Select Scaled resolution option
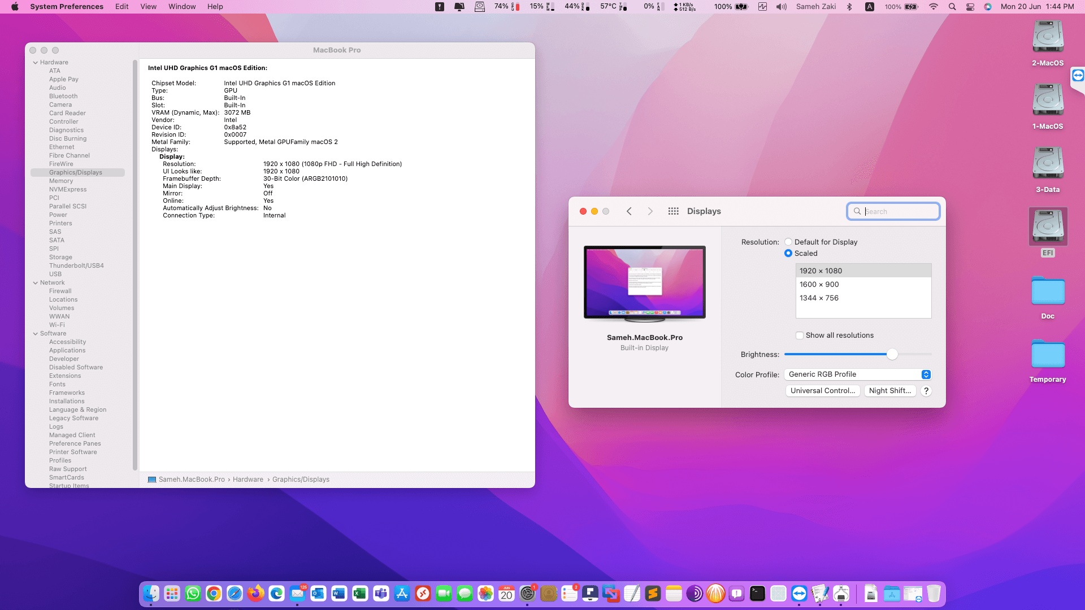The height and width of the screenshot is (610, 1085). point(788,253)
